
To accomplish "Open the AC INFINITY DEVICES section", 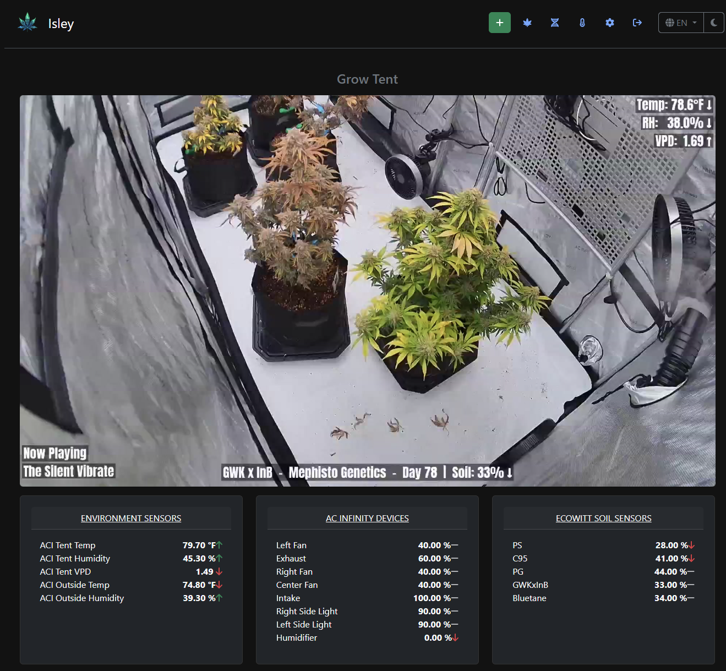I will click(367, 518).
